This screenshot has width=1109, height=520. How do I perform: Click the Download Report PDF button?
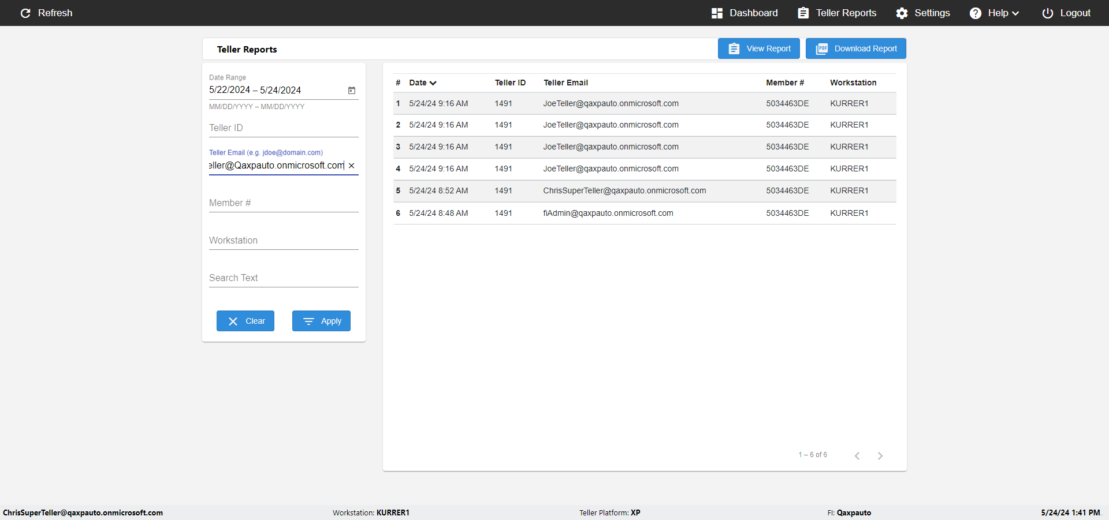(x=856, y=48)
